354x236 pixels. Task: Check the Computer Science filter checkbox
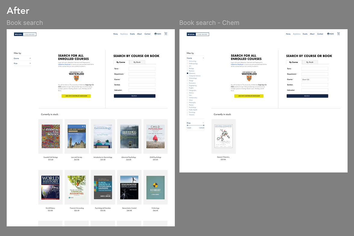(187, 76)
